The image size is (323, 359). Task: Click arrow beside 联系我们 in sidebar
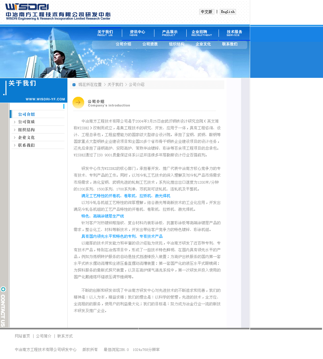pyautogui.click(x=15, y=145)
